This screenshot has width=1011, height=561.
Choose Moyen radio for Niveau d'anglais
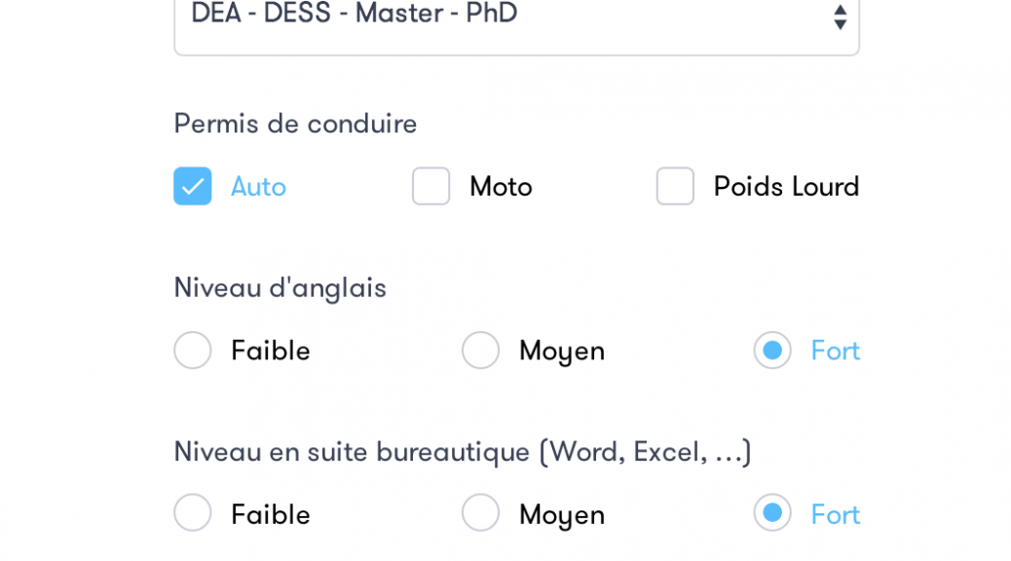point(480,350)
